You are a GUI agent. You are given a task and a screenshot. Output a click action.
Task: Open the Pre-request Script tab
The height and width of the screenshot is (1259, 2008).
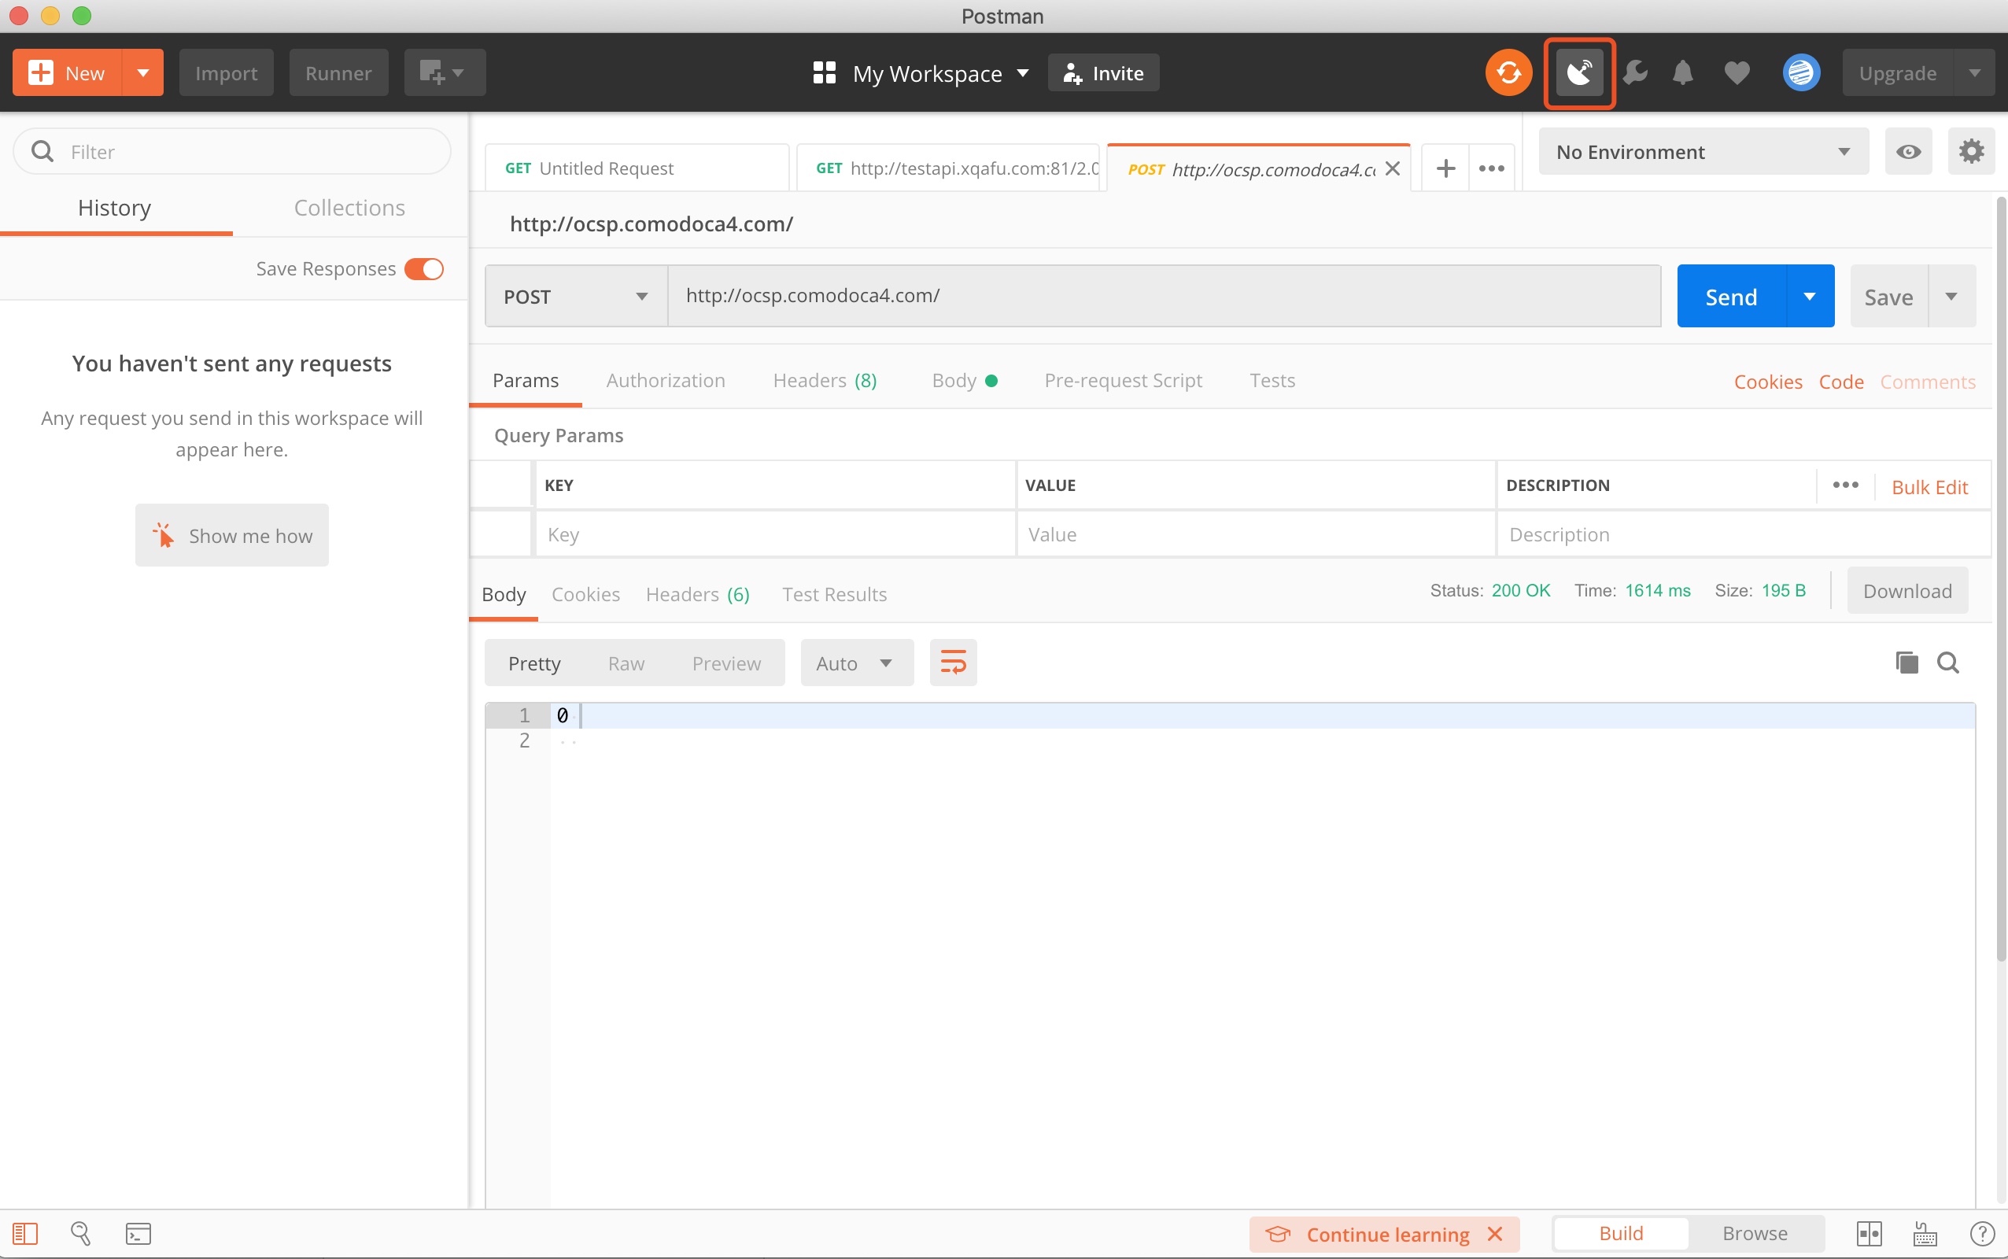click(x=1123, y=381)
